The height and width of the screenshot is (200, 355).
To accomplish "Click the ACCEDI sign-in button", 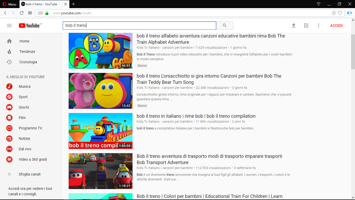I will (x=336, y=25).
